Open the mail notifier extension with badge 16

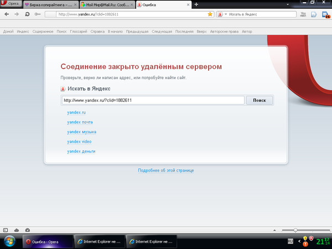coord(325,14)
